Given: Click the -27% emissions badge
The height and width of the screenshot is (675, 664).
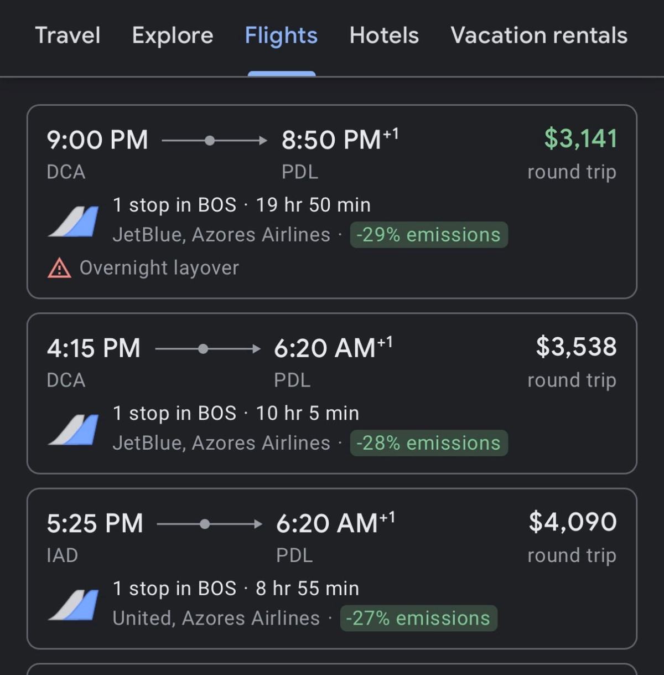Looking at the screenshot, I should [418, 618].
